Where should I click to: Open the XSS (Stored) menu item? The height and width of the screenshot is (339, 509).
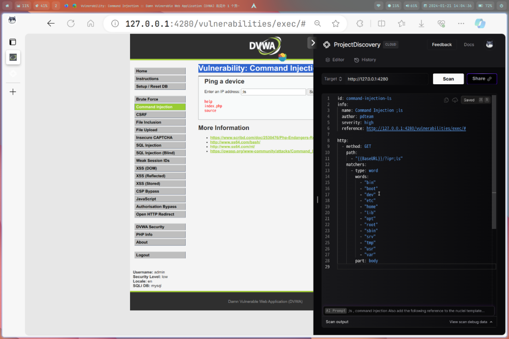point(160,184)
